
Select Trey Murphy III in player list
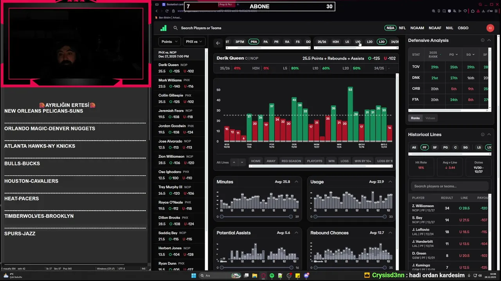179,190
